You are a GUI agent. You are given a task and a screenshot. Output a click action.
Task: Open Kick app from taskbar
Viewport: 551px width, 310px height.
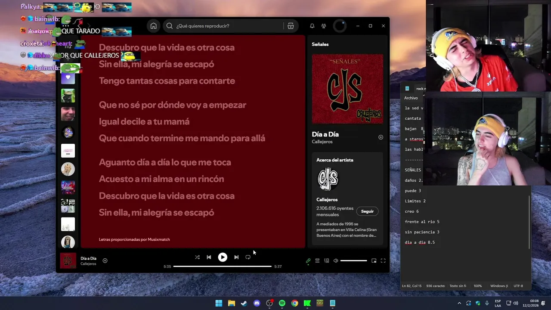coord(307,303)
